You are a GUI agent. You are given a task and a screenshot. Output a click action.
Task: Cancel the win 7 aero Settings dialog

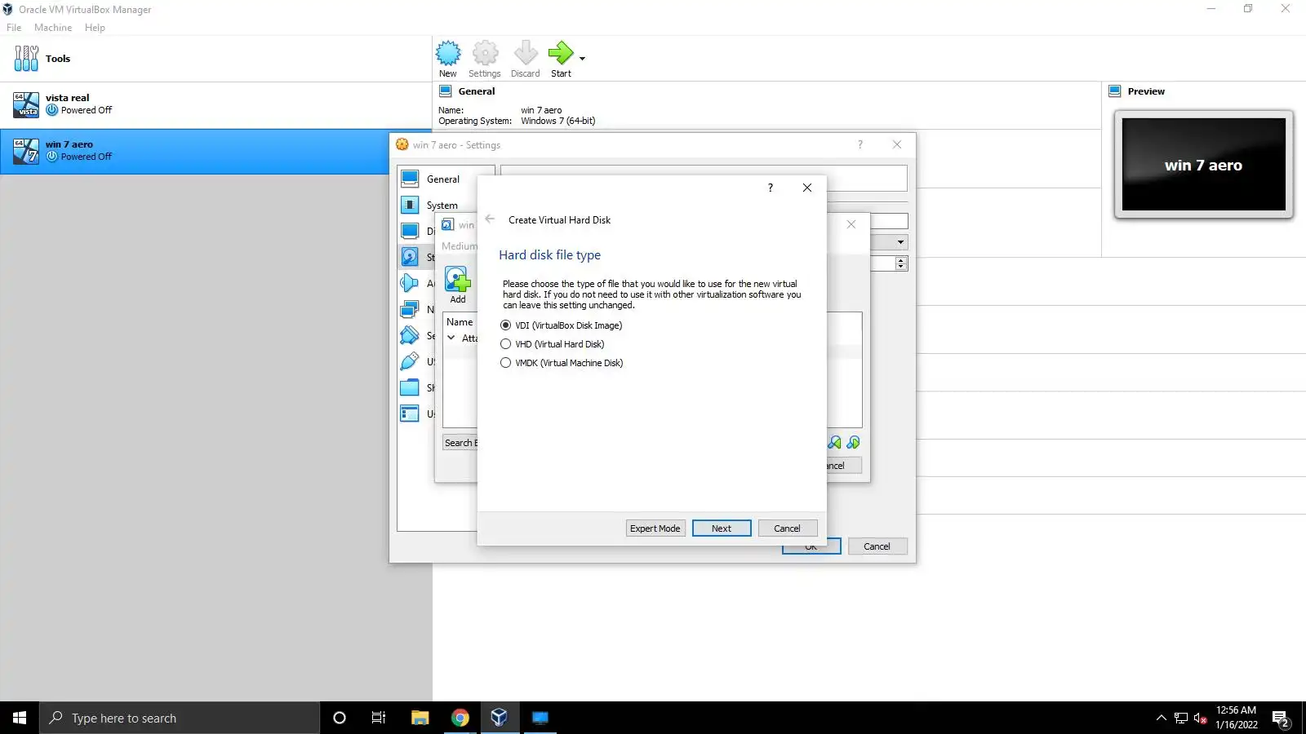[877, 546]
